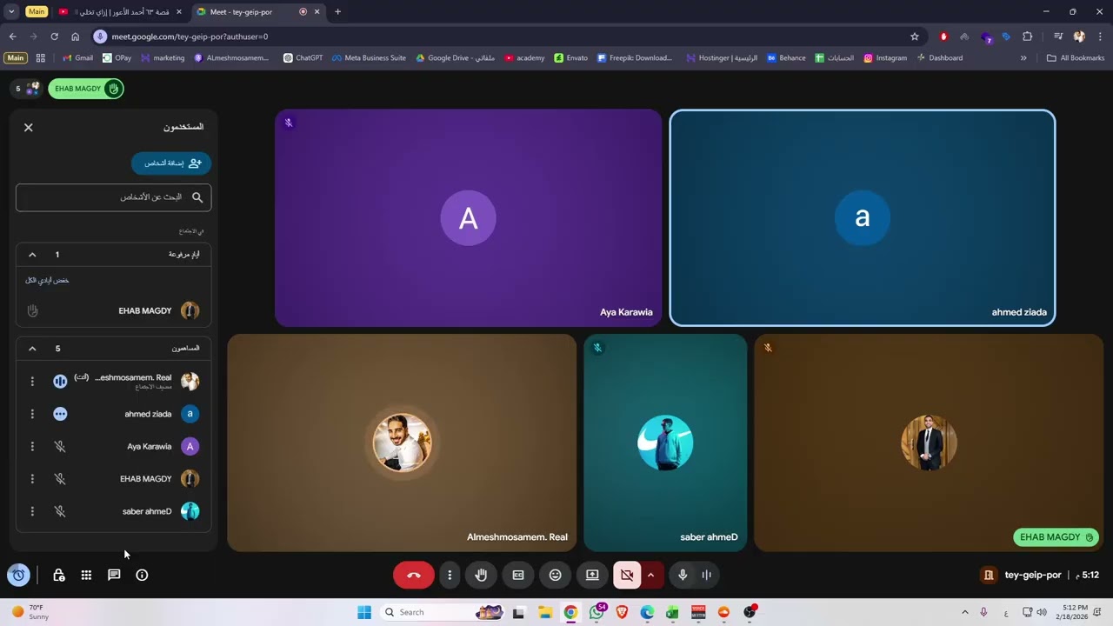Raise hand using the call controls bar

pyautogui.click(x=481, y=575)
